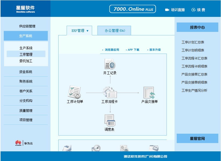The width and height of the screenshot is (221, 161).
Task: Click the video camera icon for 培训直播
Action: coord(167,10)
